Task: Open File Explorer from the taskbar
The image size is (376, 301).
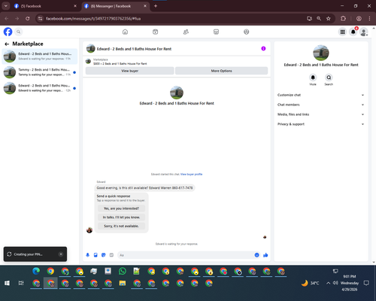Action: (x=123, y=283)
